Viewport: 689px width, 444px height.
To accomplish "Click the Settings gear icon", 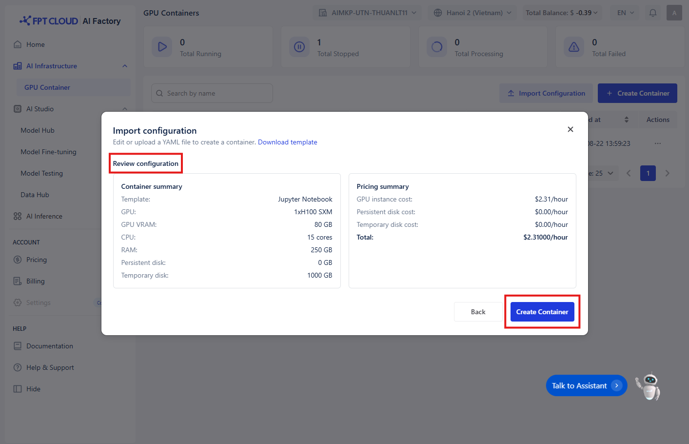I will 18,303.
